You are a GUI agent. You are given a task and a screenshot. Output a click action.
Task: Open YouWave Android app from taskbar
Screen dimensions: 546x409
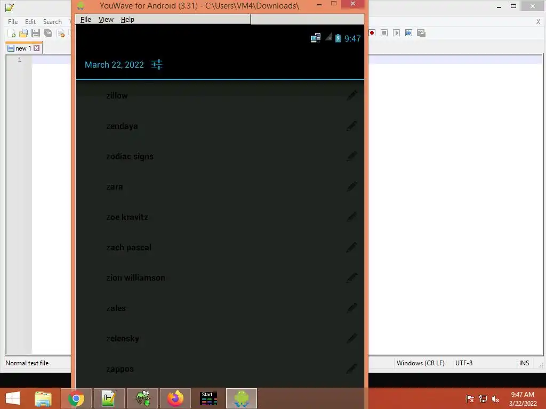tap(242, 398)
